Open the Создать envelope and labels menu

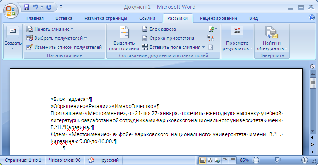coord(13,38)
